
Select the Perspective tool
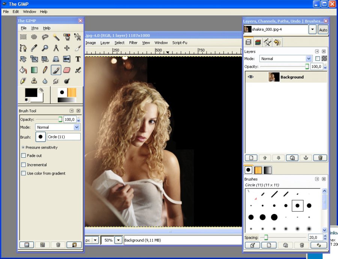tap(56, 59)
